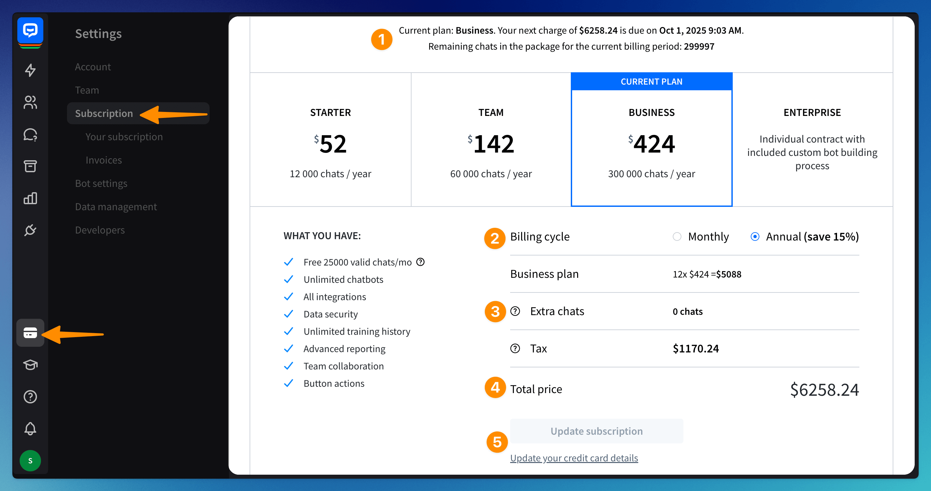Viewport: 931px width, 491px height.
Task: Open the lightning bolt dashboard icon
Action: 30,70
